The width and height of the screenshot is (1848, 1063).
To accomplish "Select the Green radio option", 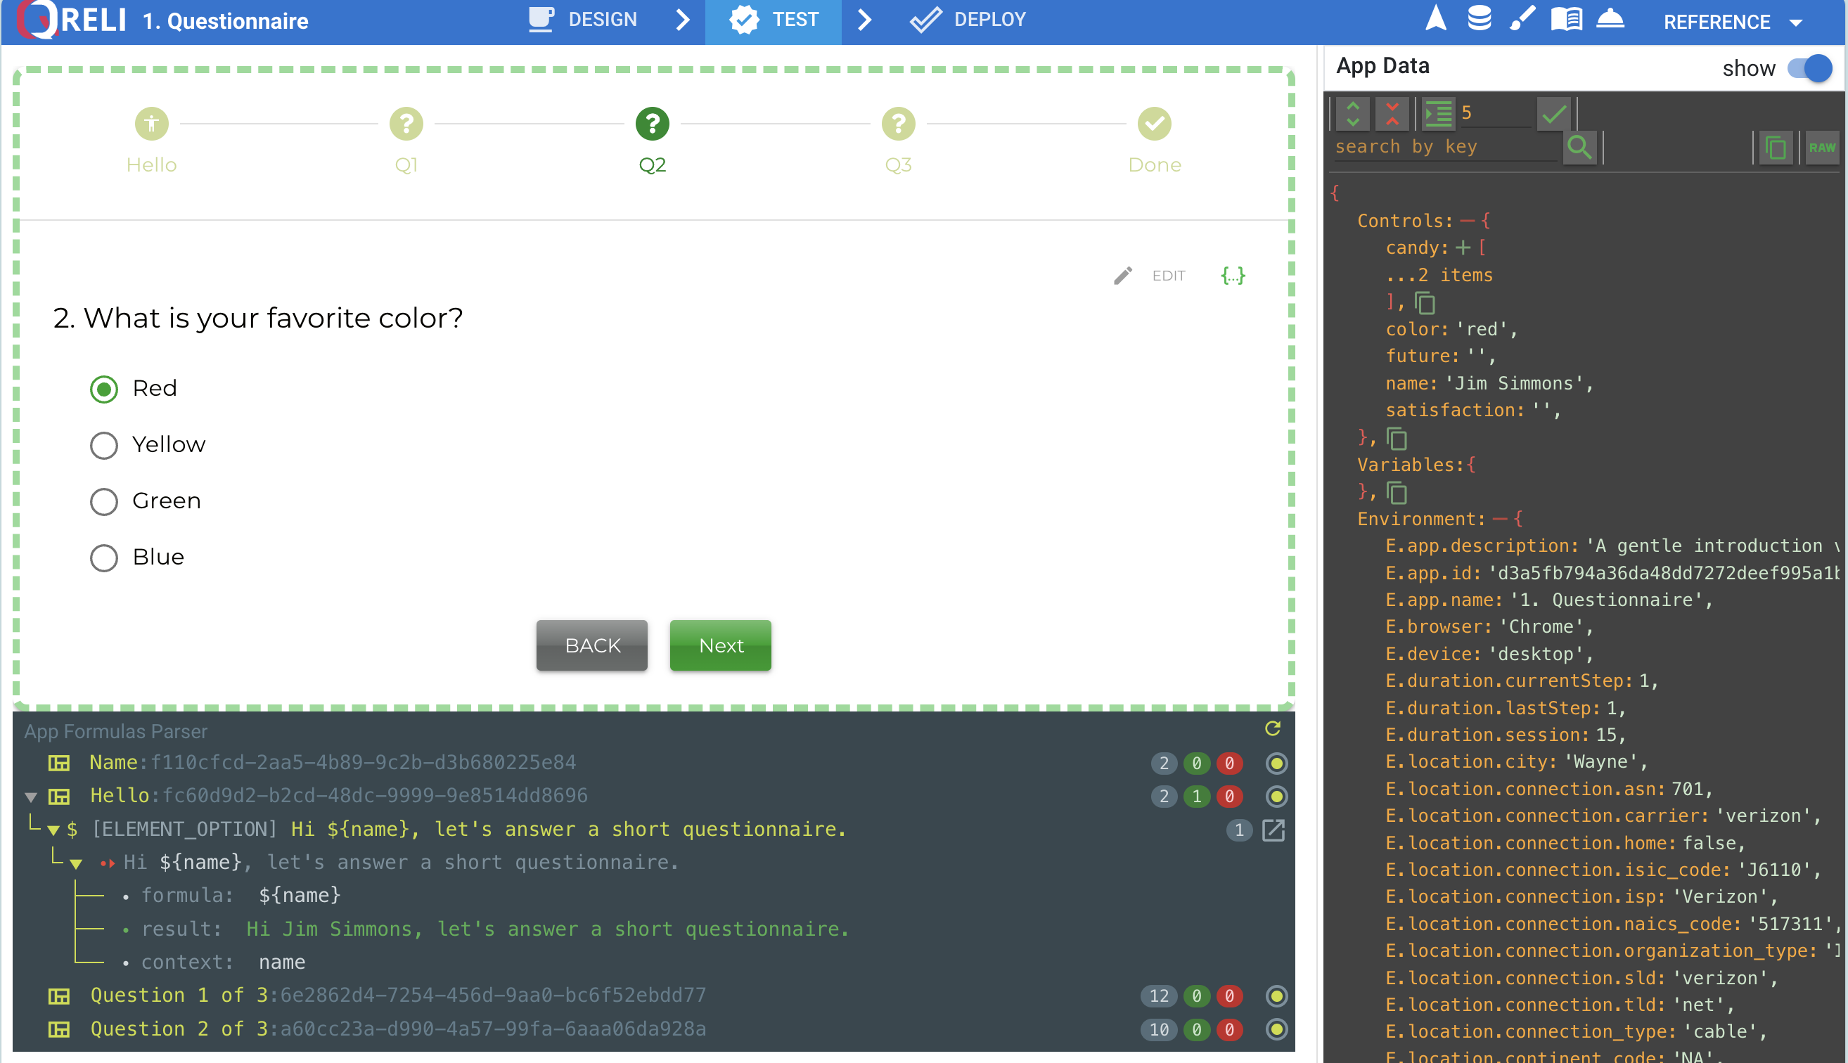I will tap(103, 501).
